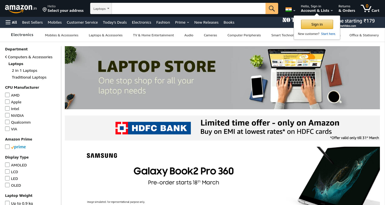Tick the OLED display type checkbox

click(7, 185)
